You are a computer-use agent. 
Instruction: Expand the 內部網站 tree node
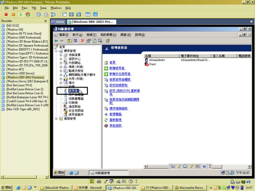point(61,63)
